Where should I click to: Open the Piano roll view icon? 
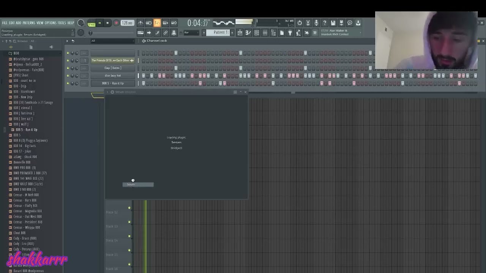[x=248, y=33]
